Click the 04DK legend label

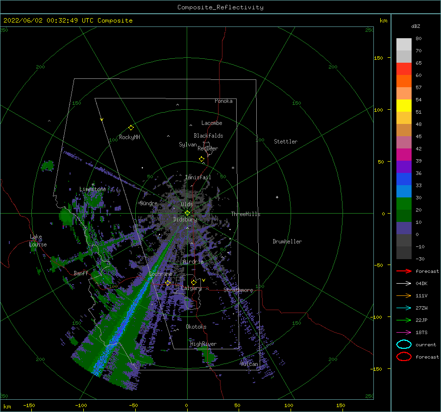(421, 283)
